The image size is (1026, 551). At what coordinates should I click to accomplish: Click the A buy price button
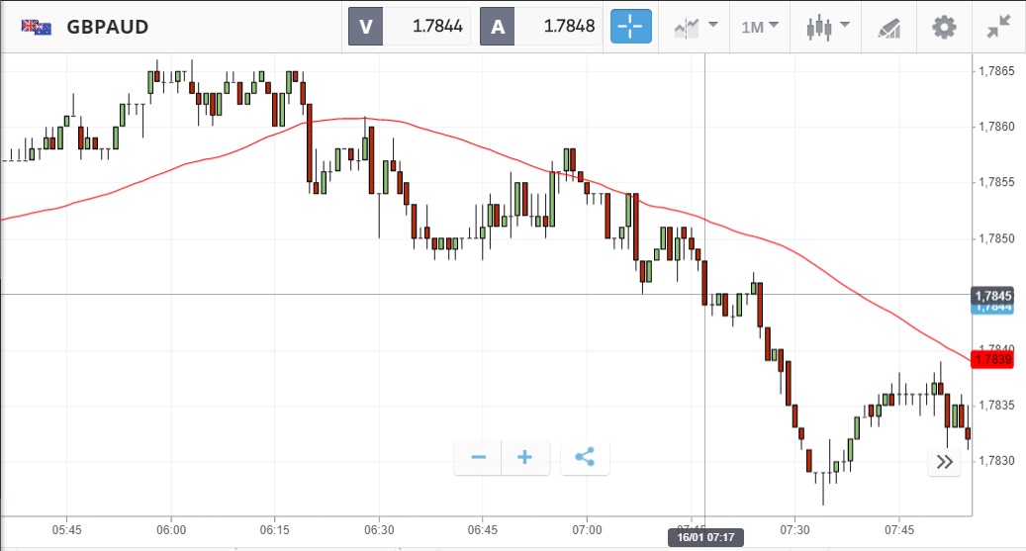coord(541,27)
